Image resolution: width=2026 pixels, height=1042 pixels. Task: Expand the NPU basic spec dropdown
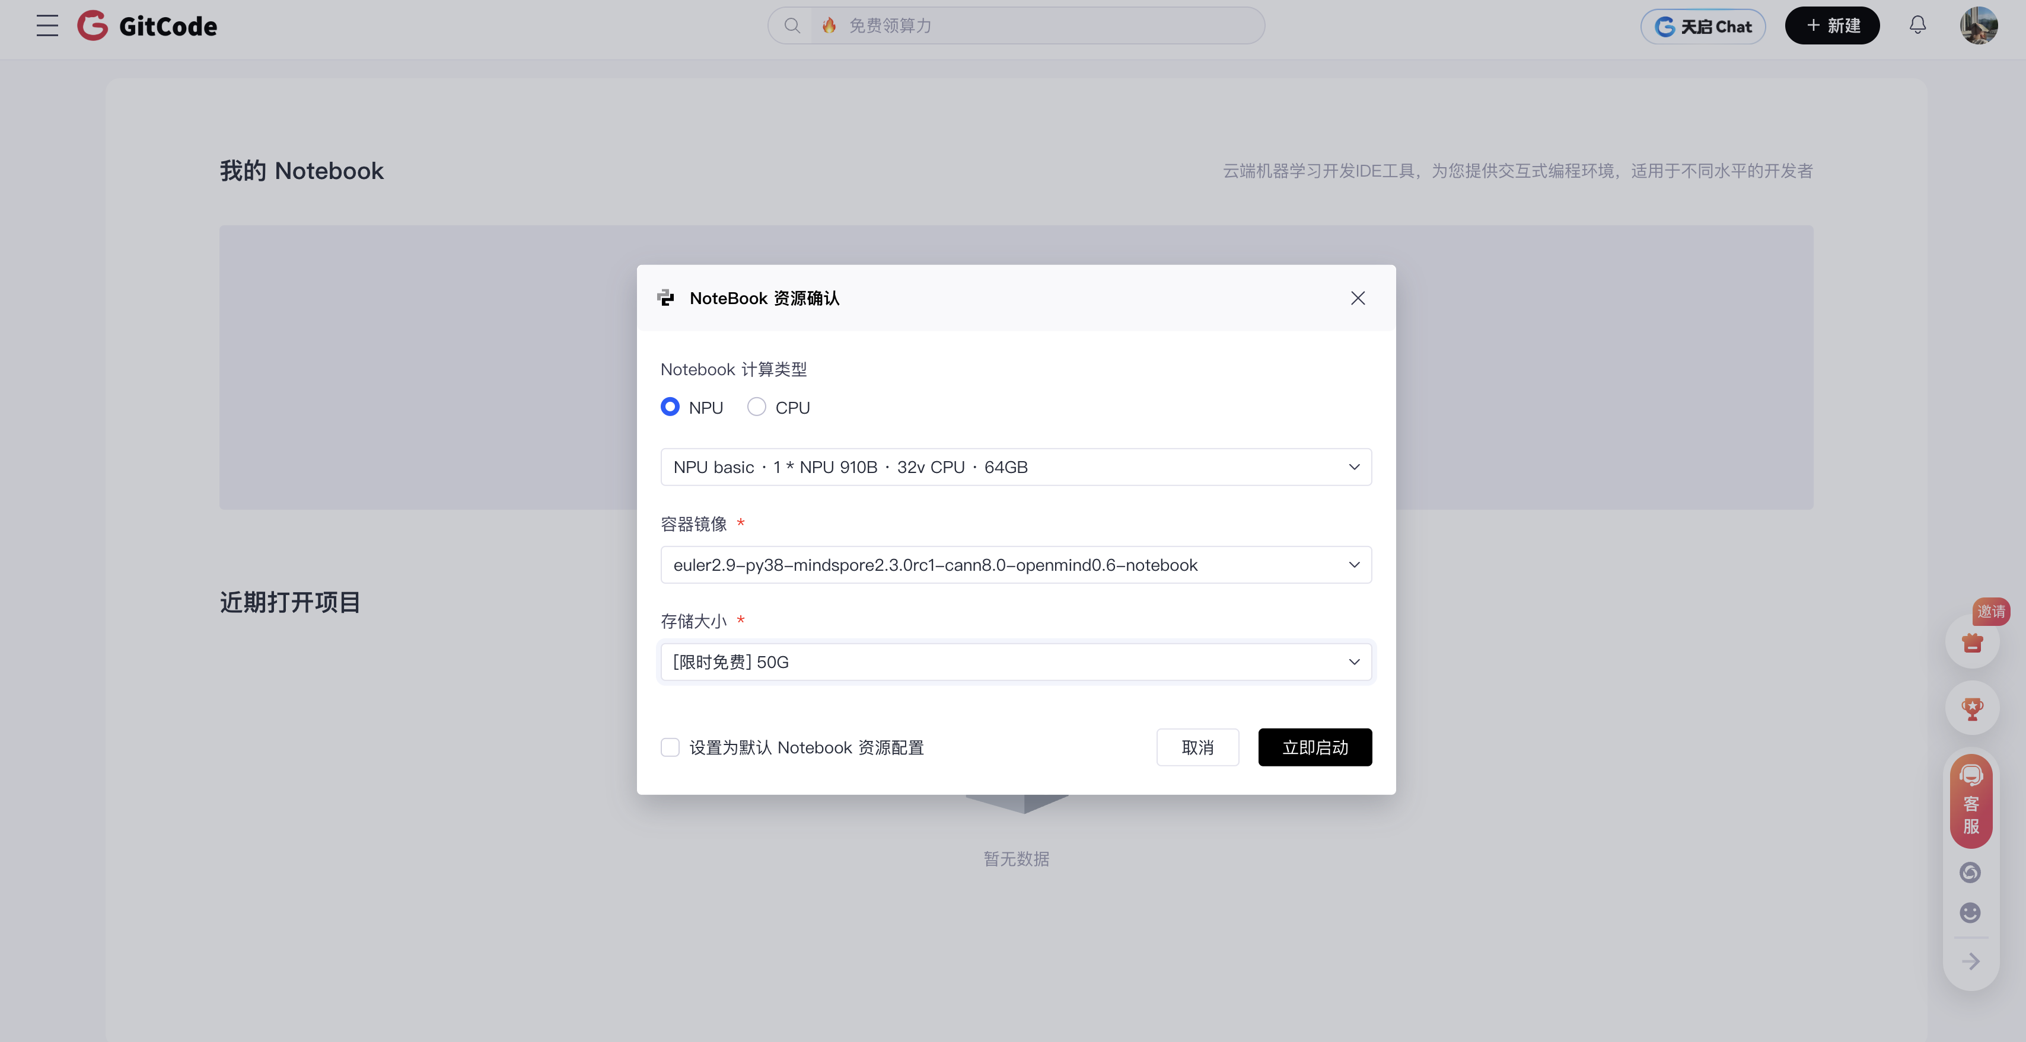point(1016,467)
